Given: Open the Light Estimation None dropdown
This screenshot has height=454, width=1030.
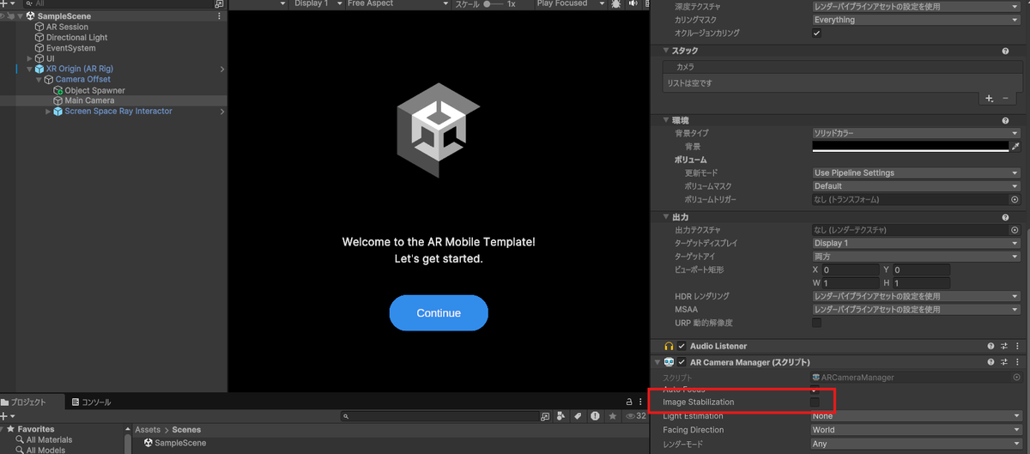Looking at the screenshot, I should tap(915, 417).
